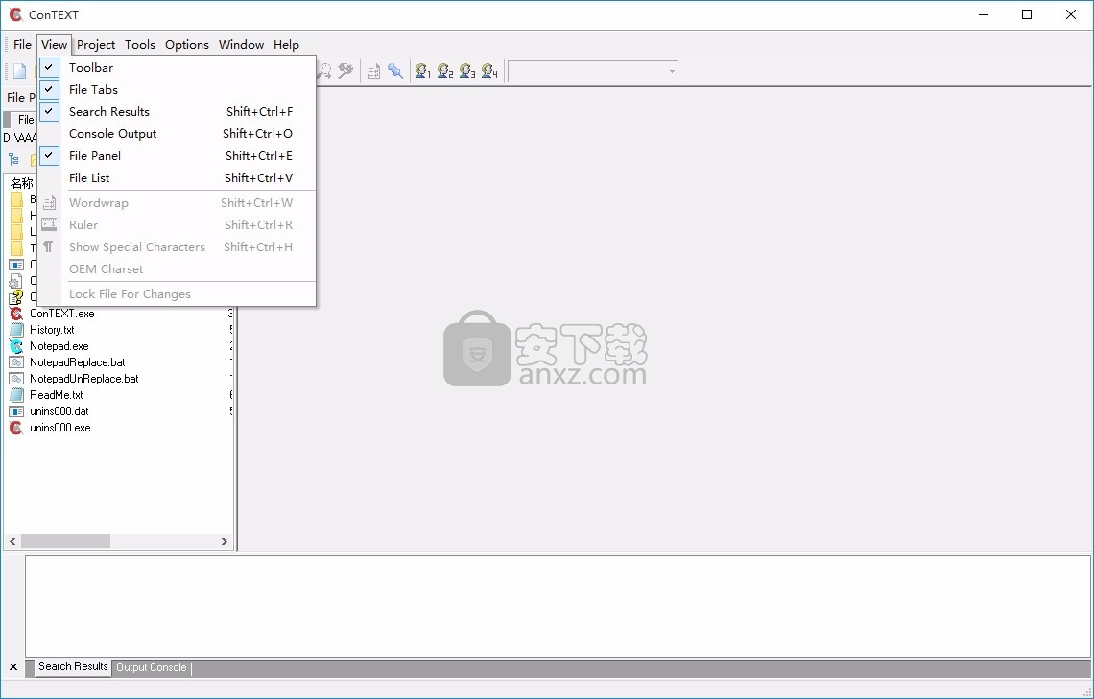Click Wordwrap in the View menu
1094x699 pixels.
point(178,203)
